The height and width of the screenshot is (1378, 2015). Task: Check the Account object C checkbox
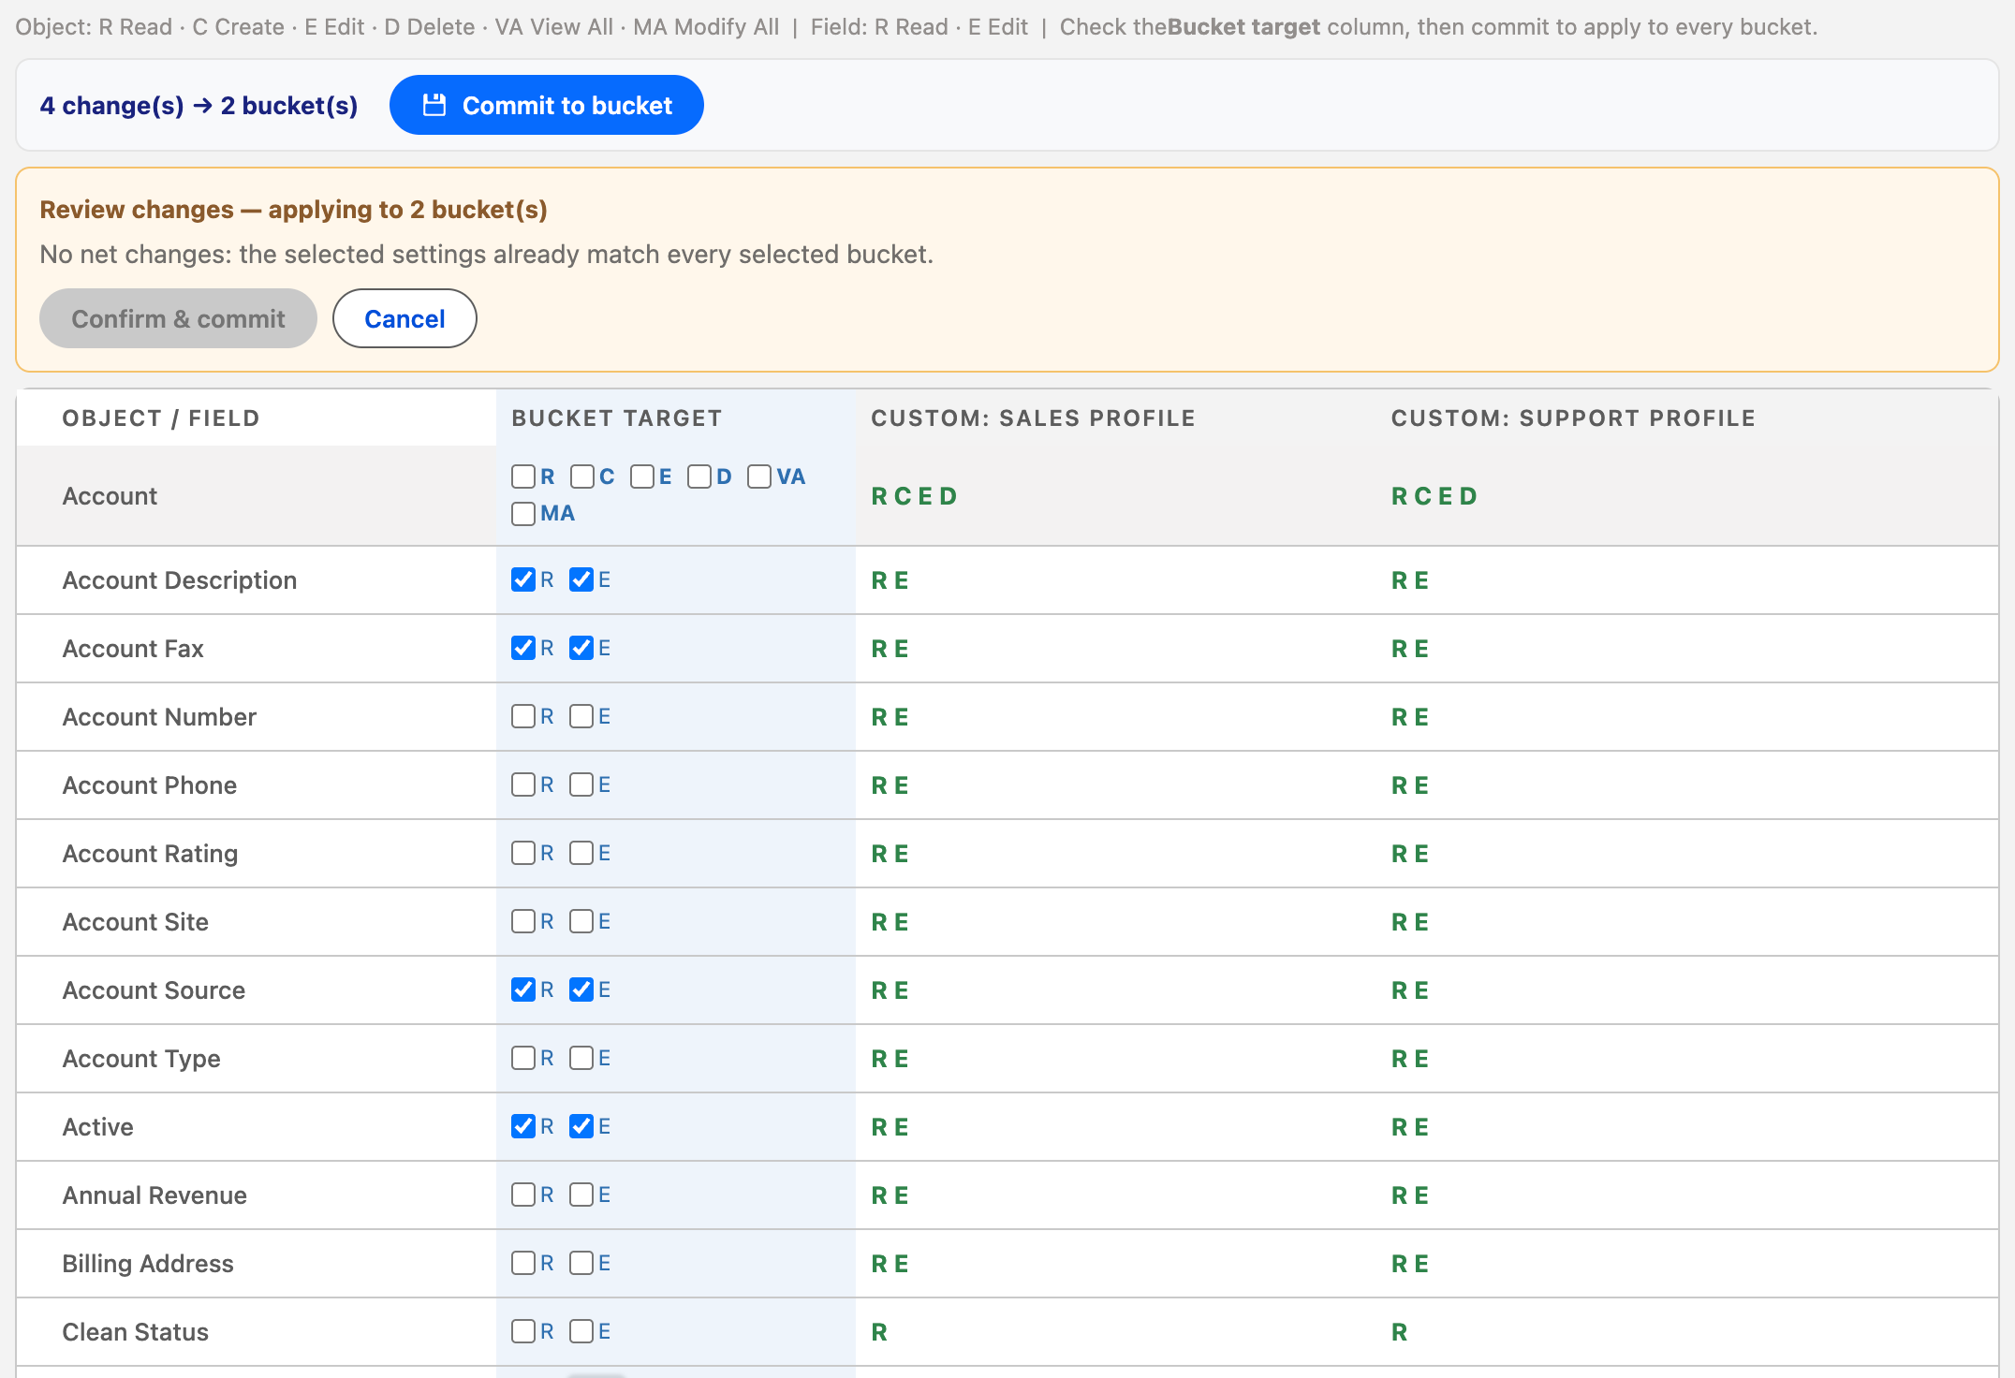click(x=582, y=476)
